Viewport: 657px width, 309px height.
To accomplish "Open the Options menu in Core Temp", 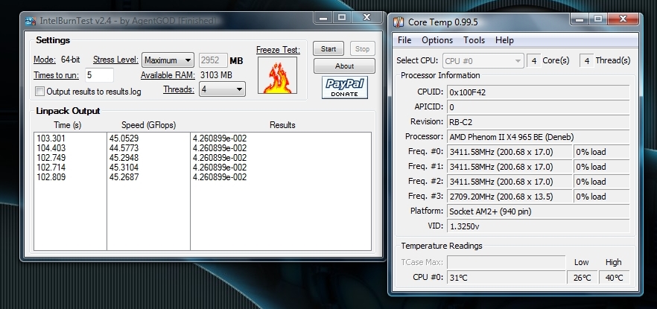I will pyautogui.click(x=437, y=40).
